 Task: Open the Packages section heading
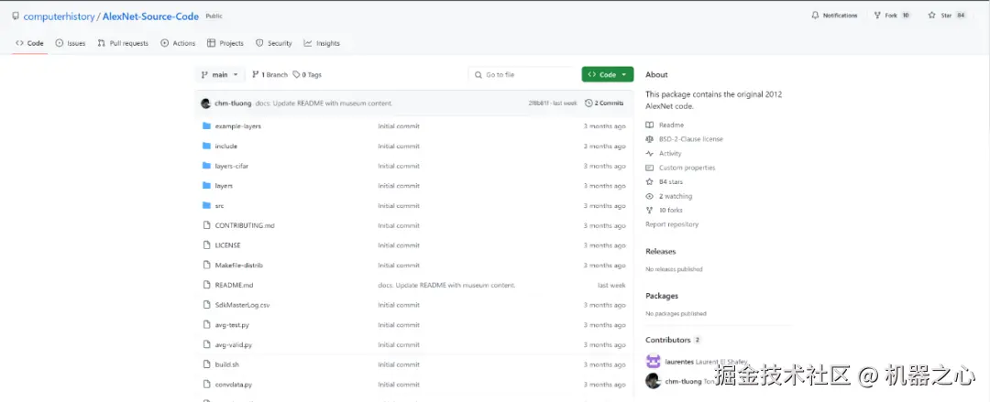point(662,296)
